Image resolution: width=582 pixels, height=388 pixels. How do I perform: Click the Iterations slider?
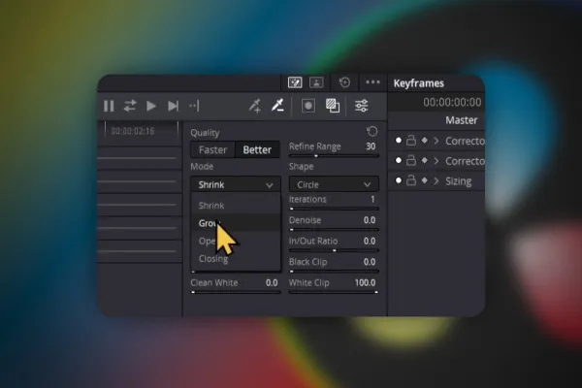[x=334, y=209]
